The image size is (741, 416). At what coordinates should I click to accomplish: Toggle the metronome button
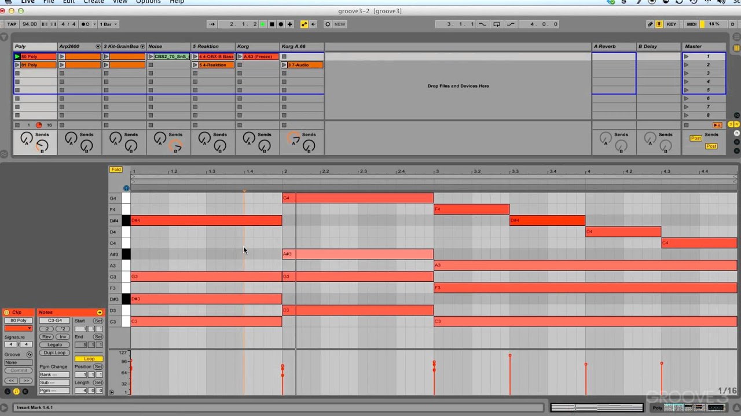tap(88, 24)
